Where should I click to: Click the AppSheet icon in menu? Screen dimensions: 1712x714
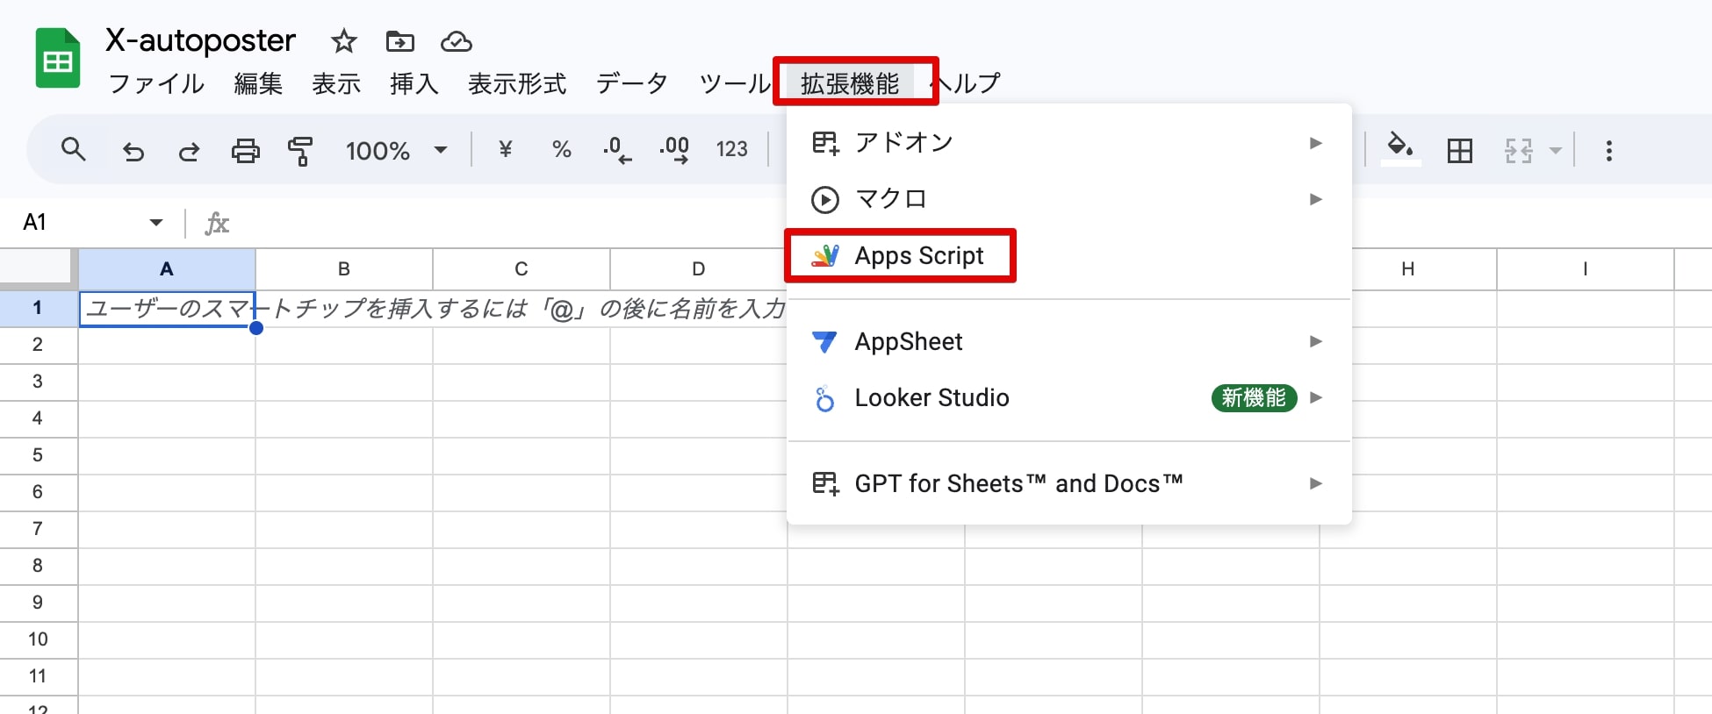(x=824, y=341)
